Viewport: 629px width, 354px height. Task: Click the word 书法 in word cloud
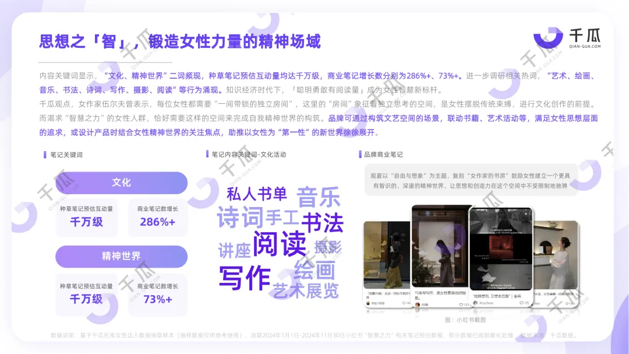click(323, 223)
